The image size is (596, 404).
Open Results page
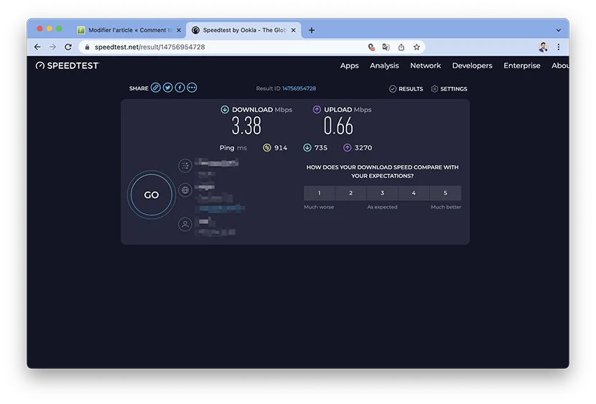(406, 89)
